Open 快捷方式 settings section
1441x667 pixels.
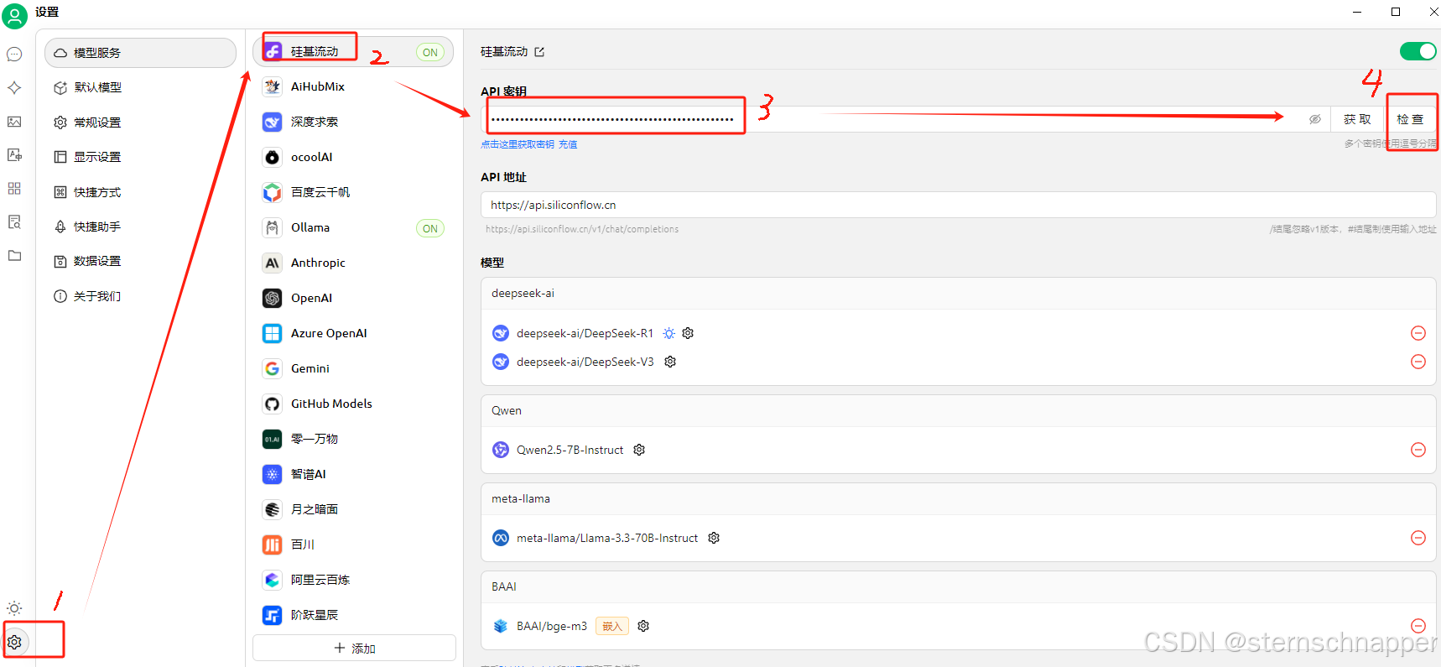coord(140,192)
